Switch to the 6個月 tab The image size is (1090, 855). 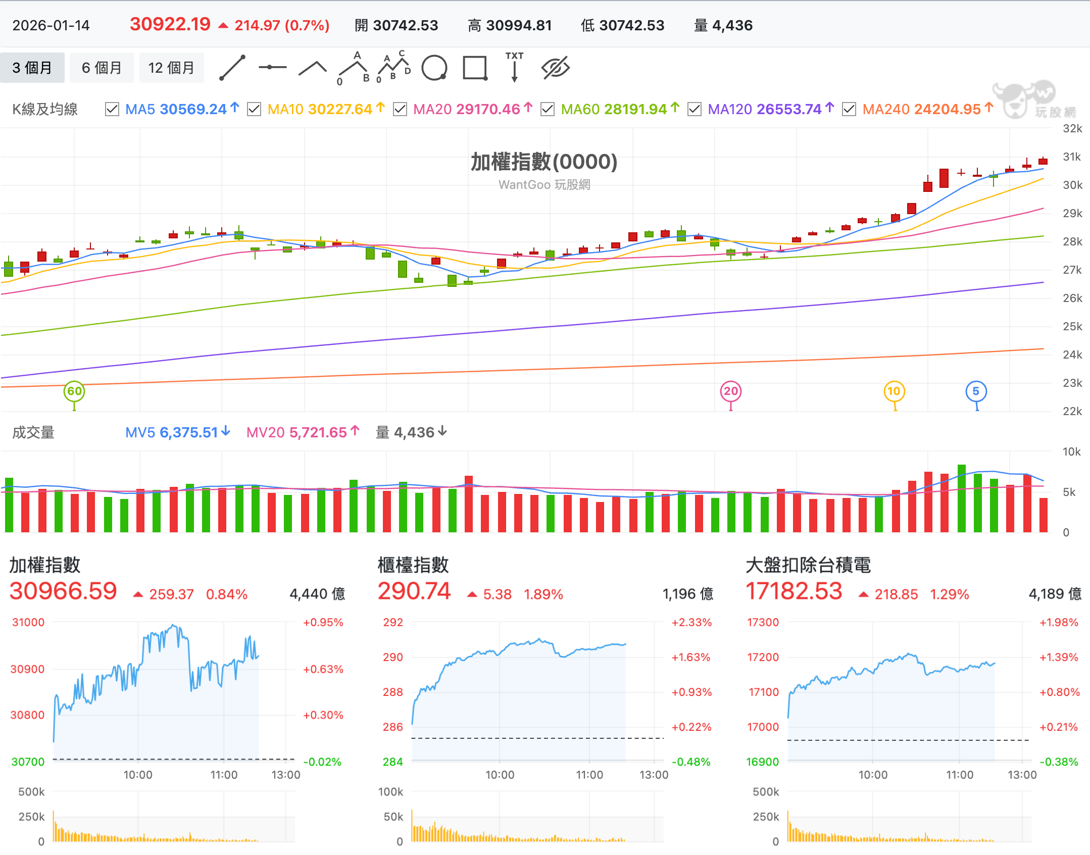pyautogui.click(x=102, y=67)
